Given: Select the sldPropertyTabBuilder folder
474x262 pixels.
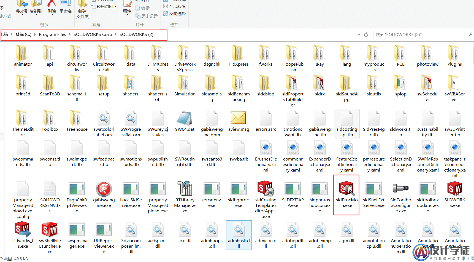Looking at the screenshot, I should click(292, 91).
